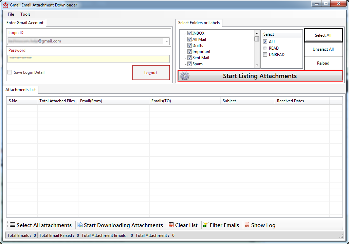Click the folder list scrollbar thumb

point(257,39)
